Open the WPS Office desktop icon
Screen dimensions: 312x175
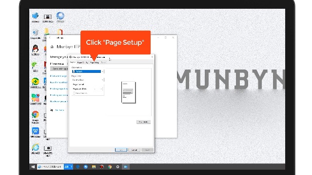(36, 132)
